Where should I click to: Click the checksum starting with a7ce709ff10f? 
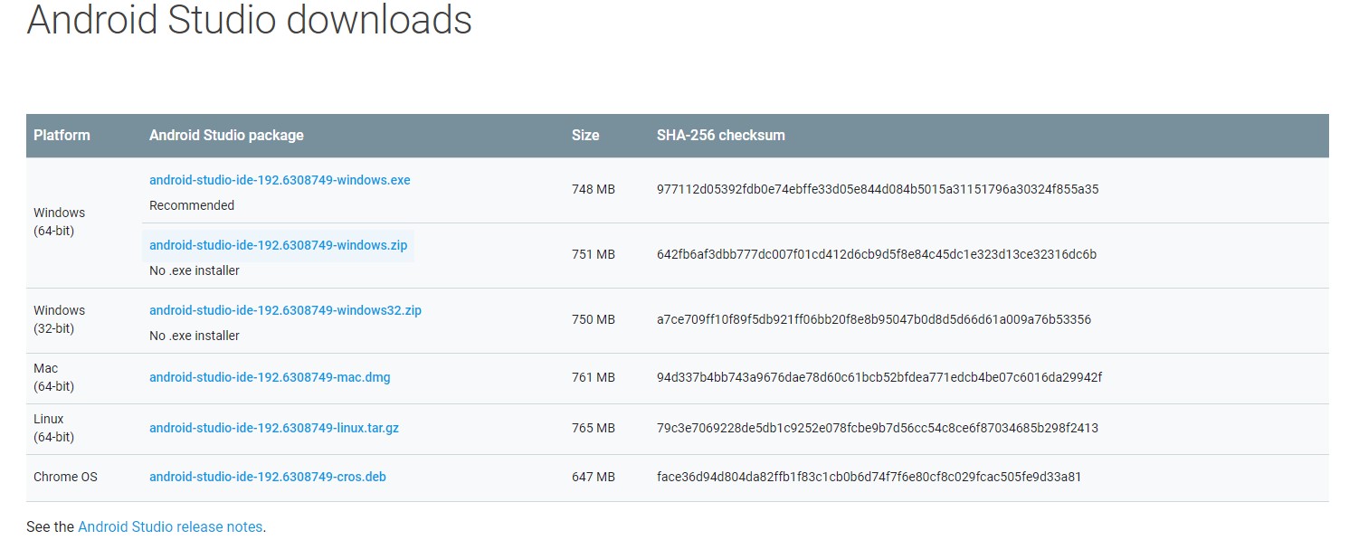[874, 319]
